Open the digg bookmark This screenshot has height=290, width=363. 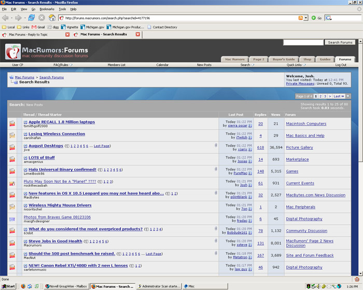[x=53, y=27]
